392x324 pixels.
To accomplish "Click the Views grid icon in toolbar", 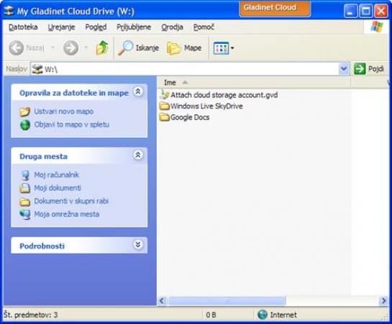I will click(221, 48).
